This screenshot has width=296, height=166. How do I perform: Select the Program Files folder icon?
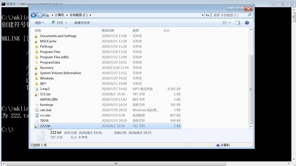pyautogui.click(x=37, y=52)
